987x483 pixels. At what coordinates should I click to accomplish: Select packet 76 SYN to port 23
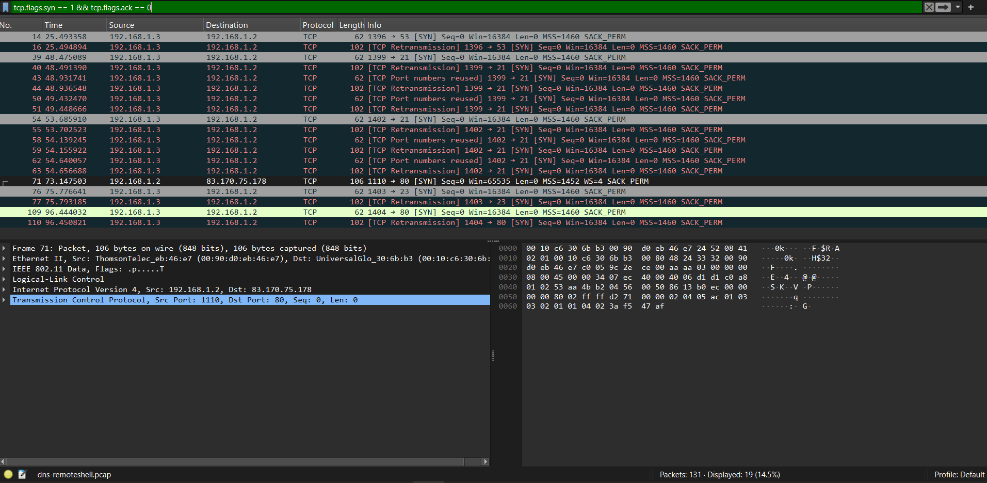tap(493, 191)
